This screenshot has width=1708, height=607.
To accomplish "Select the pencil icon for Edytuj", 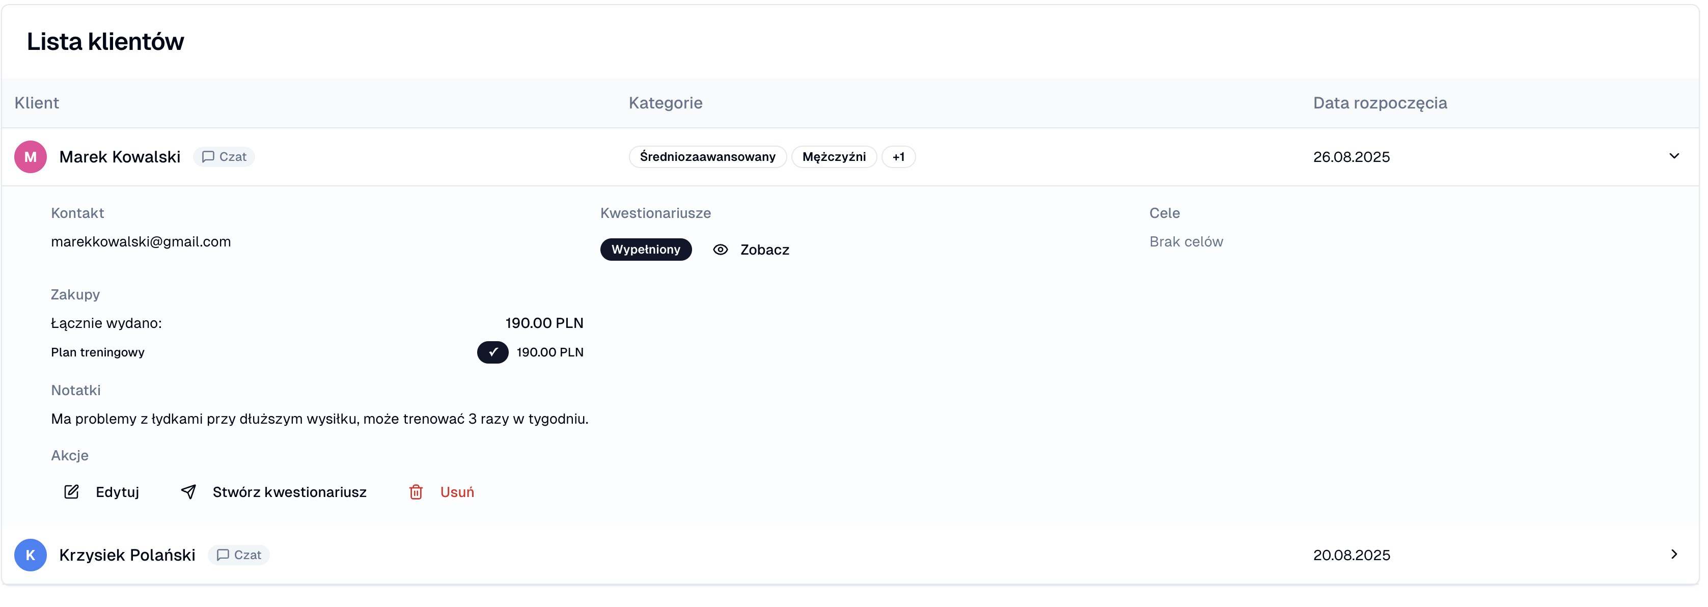I will click(x=72, y=492).
